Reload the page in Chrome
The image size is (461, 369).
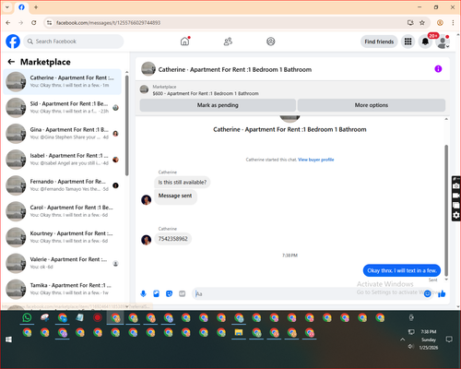coord(34,23)
